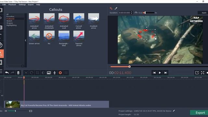Click the Redo arrow in the toolbar
Screen dimensions: 208x117
pyautogui.click(x=13, y=73)
